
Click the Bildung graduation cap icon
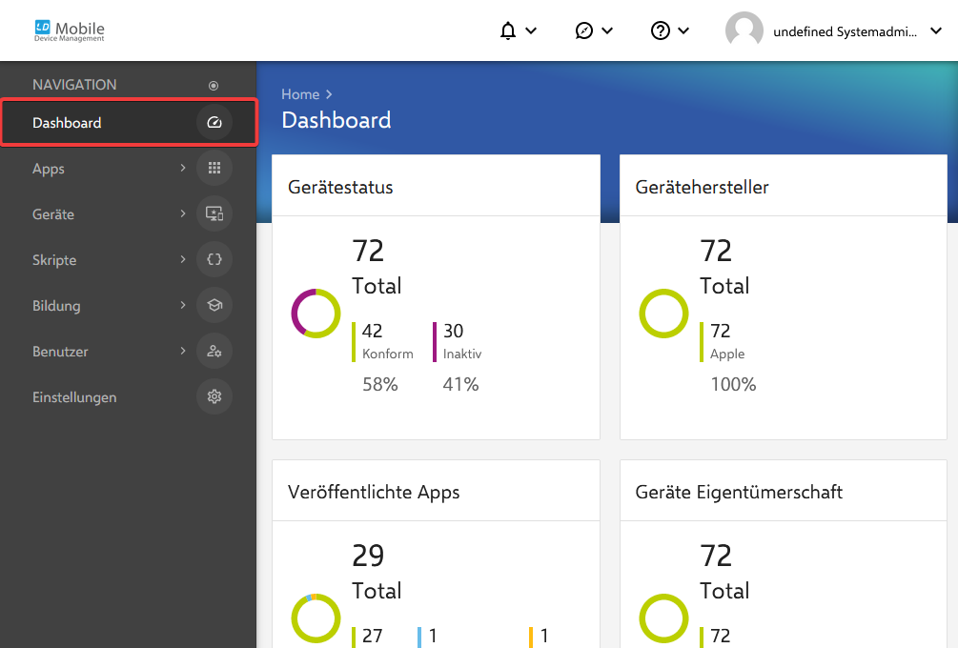click(214, 305)
